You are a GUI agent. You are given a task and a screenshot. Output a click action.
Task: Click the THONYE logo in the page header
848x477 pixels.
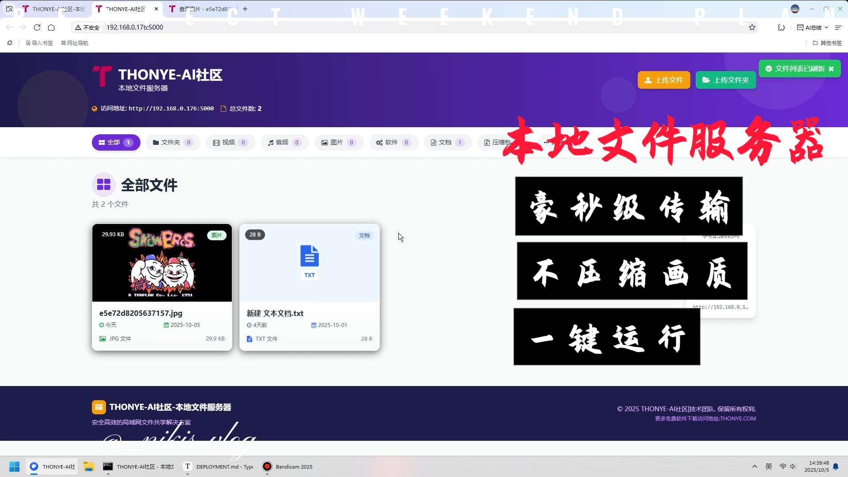click(102, 76)
